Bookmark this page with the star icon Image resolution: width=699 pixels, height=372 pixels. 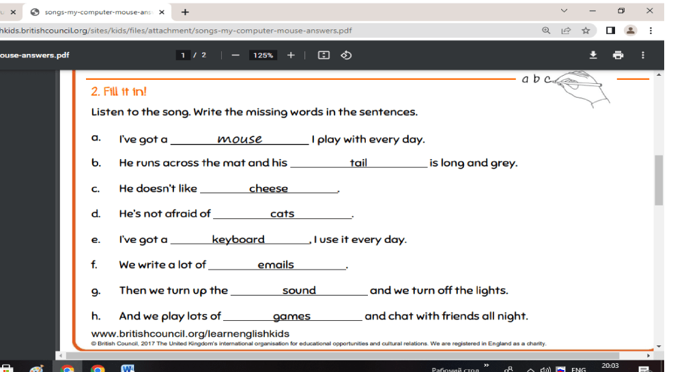[x=585, y=31]
